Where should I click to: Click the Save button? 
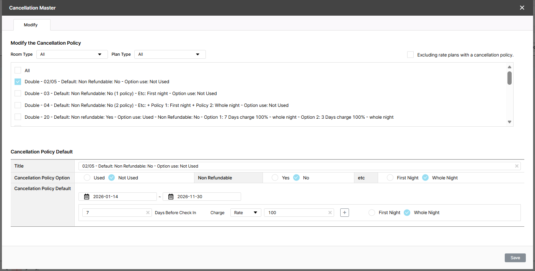coord(515,258)
